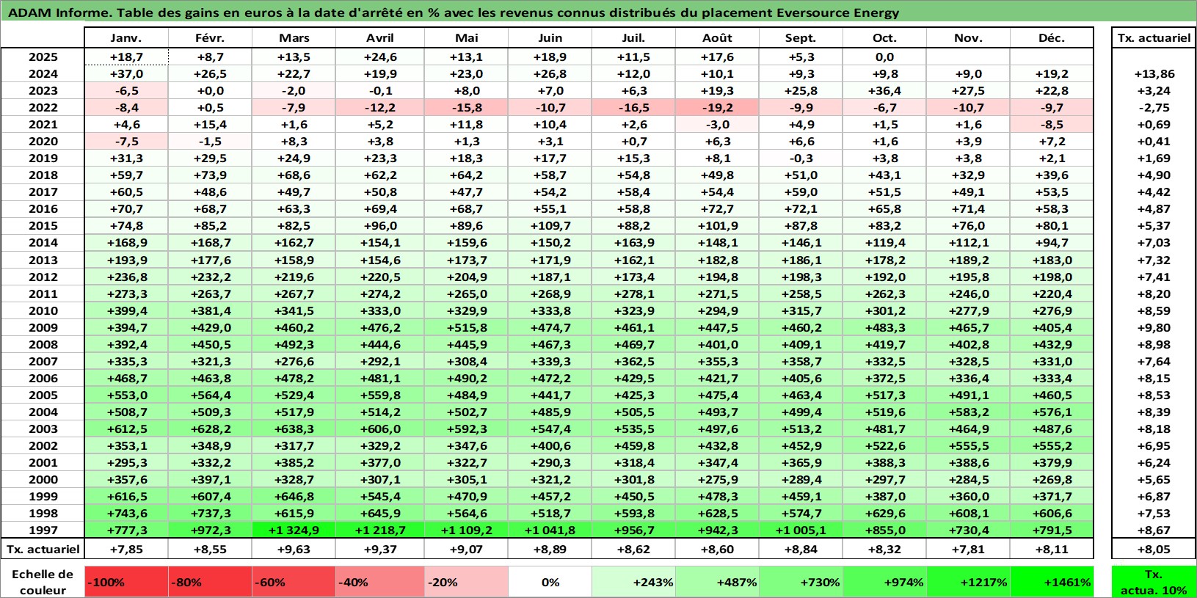Click the 2025 year row label

click(x=43, y=56)
